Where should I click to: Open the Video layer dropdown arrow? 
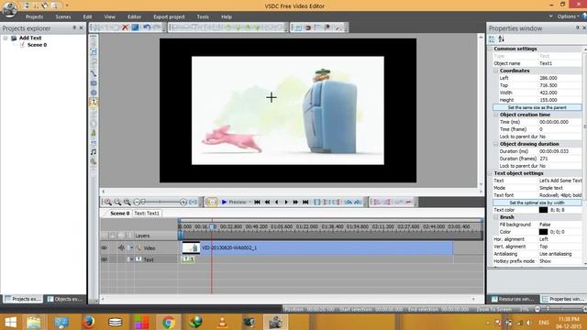coord(132,247)
